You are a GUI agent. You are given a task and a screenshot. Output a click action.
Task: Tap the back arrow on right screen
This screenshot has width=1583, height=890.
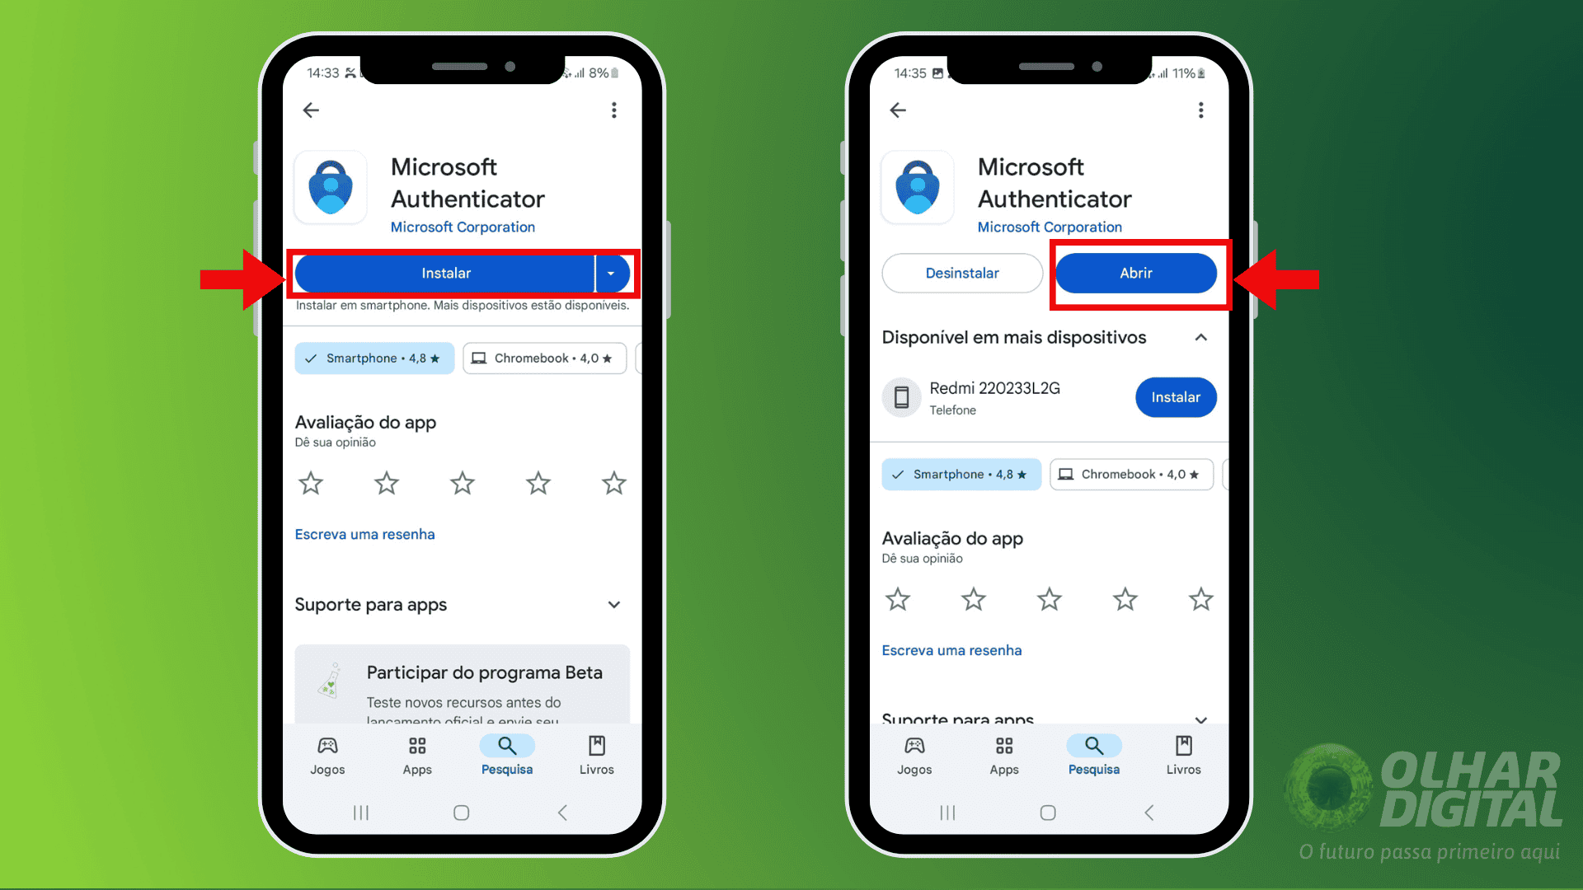tap(900, 109)
